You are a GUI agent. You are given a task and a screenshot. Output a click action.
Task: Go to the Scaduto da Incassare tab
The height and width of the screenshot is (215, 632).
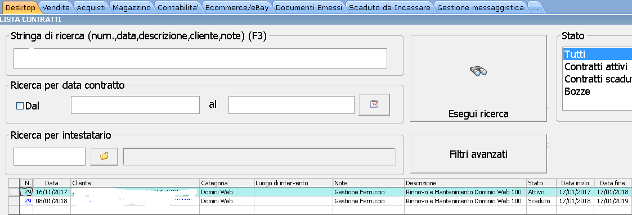pyautogui.click(x=390, y=7)
